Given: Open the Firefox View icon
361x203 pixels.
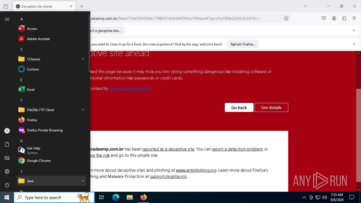Looking at the screenshot, I should coord(6,6).
